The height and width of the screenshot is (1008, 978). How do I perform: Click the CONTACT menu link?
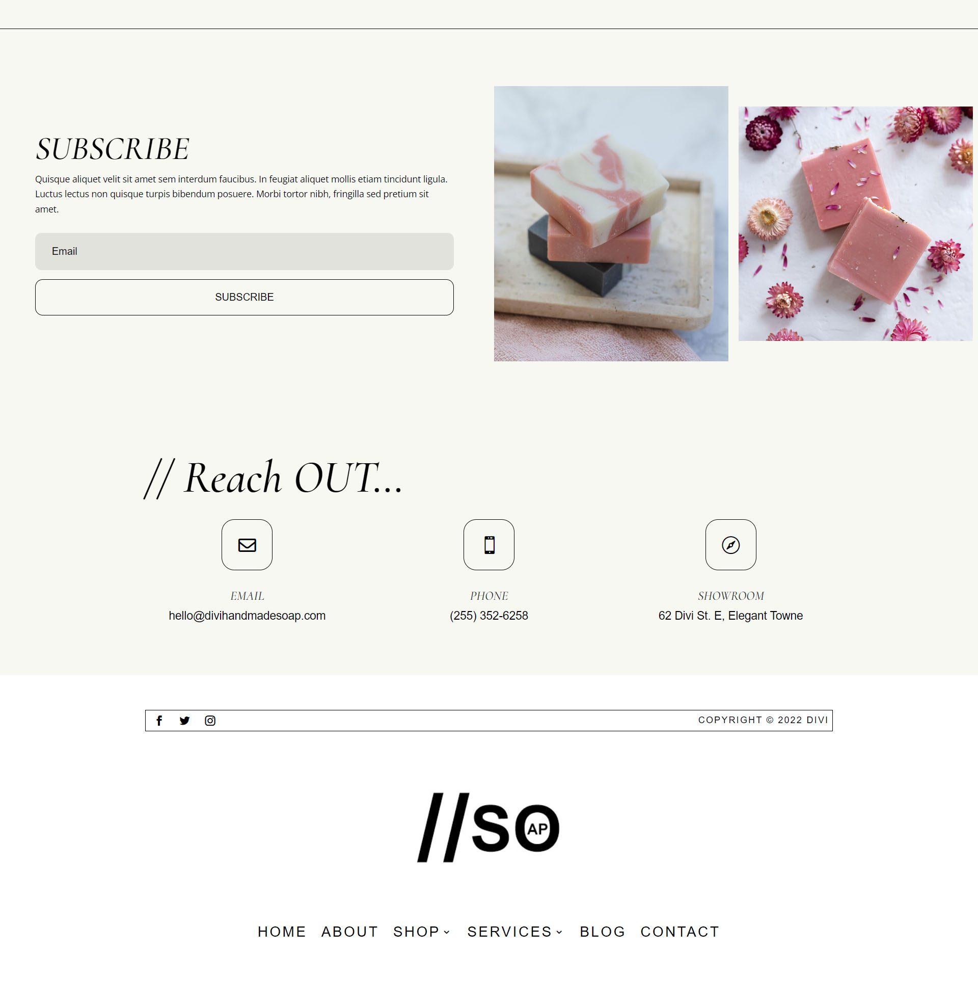[x=680, y=932]
